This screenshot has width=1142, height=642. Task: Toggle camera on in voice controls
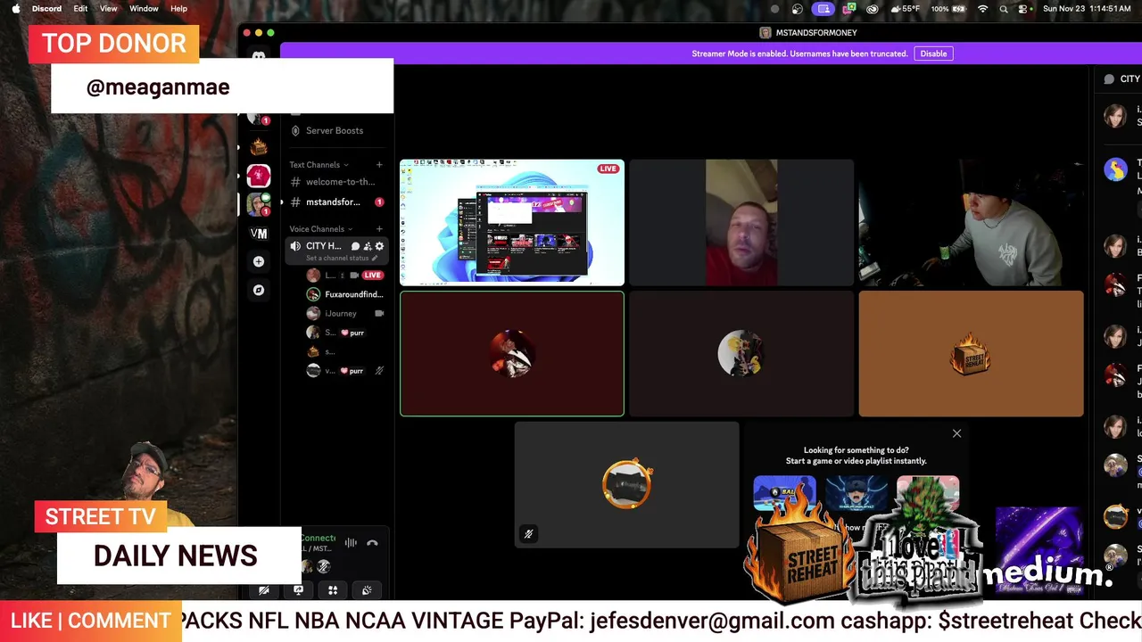pos(264,590)
